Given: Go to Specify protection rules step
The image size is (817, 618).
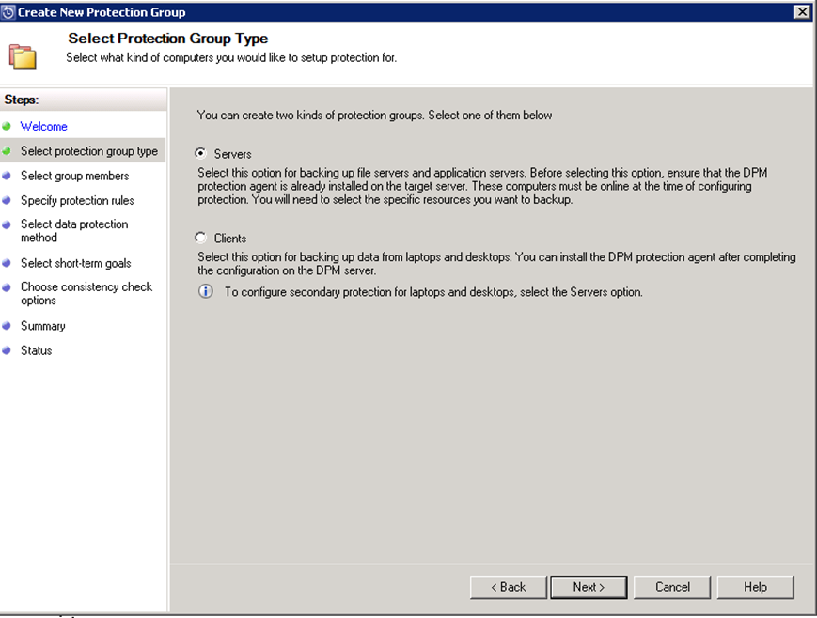Looking at the screenshot, I should pos(77,200).
